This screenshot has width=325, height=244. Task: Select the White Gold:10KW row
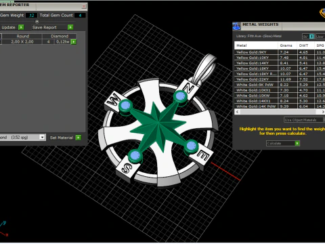tap(280, 96)
